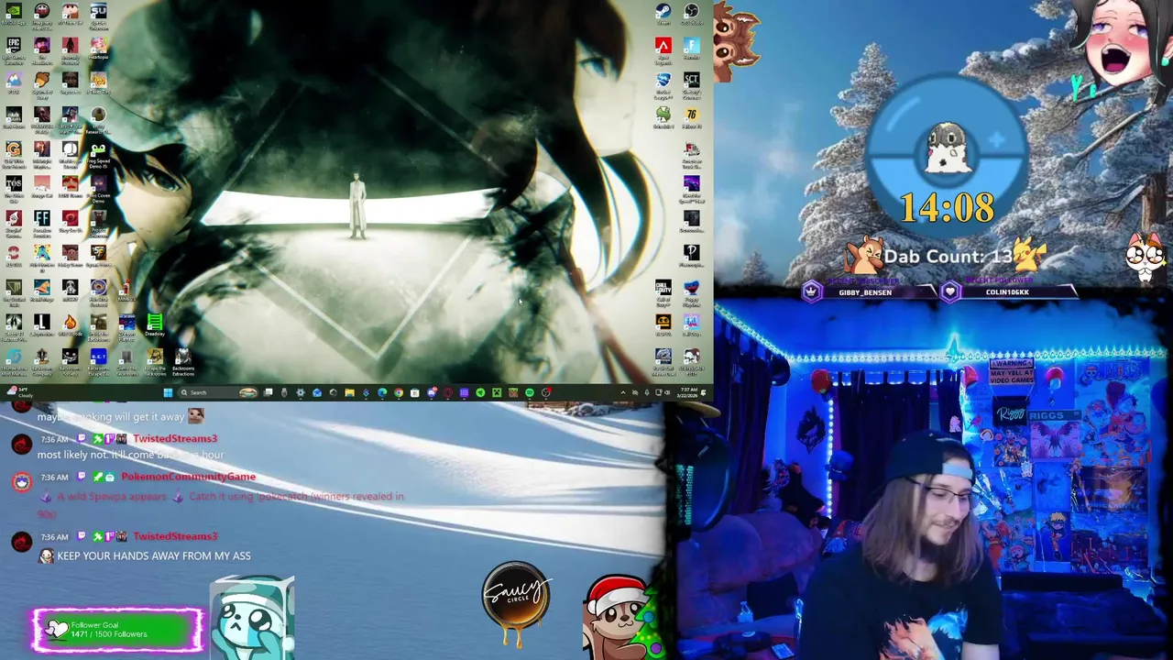Click the Follower Goal progress bar
The image size is (1173, 660).
coord(119,630)
